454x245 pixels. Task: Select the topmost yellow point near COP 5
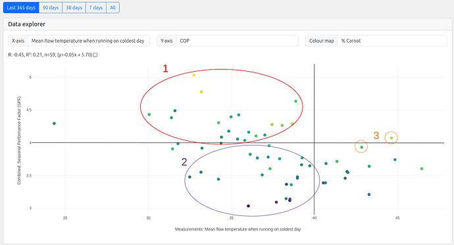point(193,75)
